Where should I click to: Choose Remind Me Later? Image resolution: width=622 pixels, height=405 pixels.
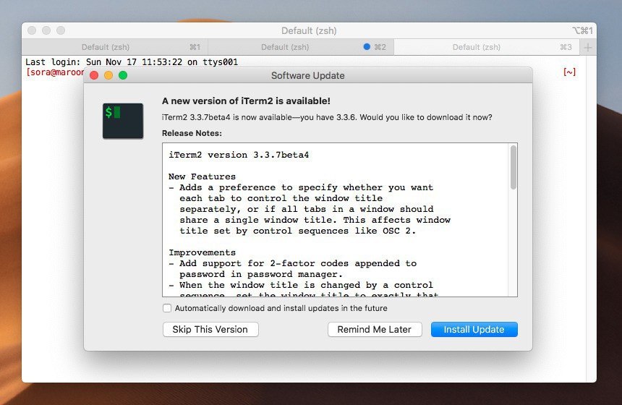point(375,329)
